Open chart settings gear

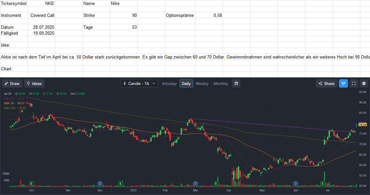pos(364,84)
